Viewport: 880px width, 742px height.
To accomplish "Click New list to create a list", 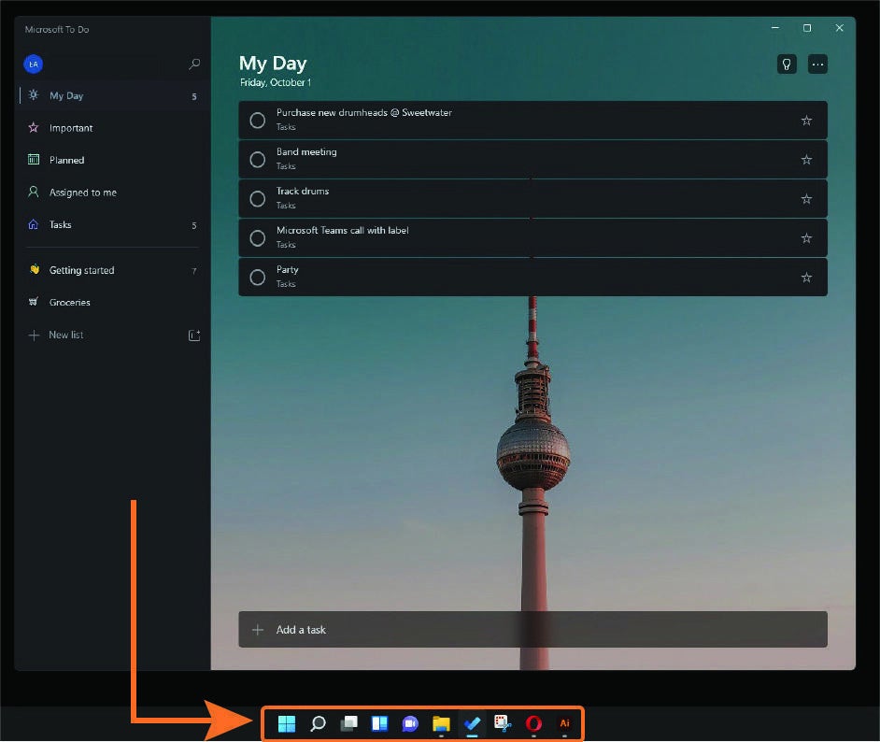I will click(x=66, y=335).
